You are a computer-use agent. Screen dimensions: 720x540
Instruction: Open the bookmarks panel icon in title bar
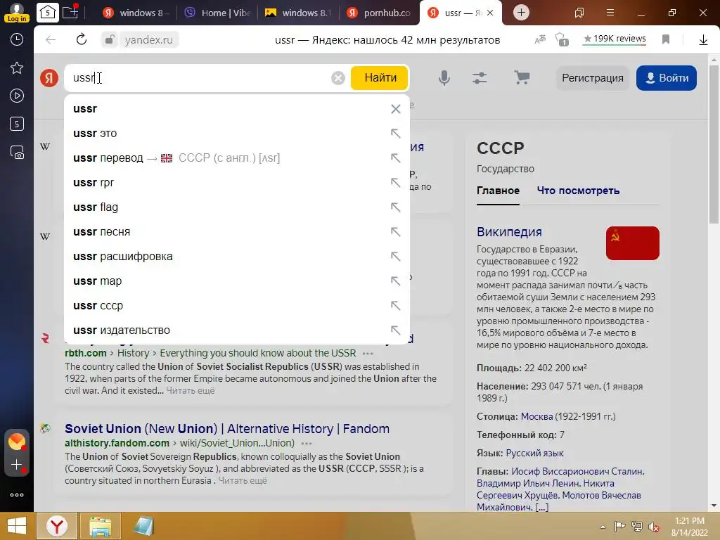tap(579, 13)
